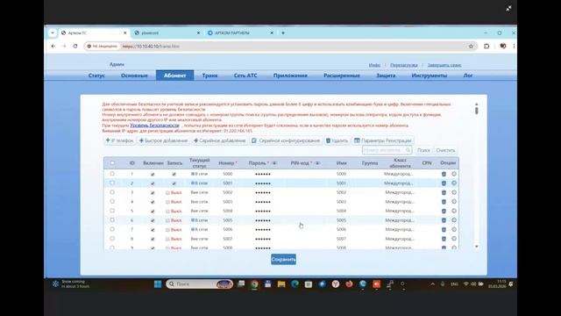Enable Запись checkbox for subscriber 5004
The height and width of the screenshot is (316, 561).
167,212
